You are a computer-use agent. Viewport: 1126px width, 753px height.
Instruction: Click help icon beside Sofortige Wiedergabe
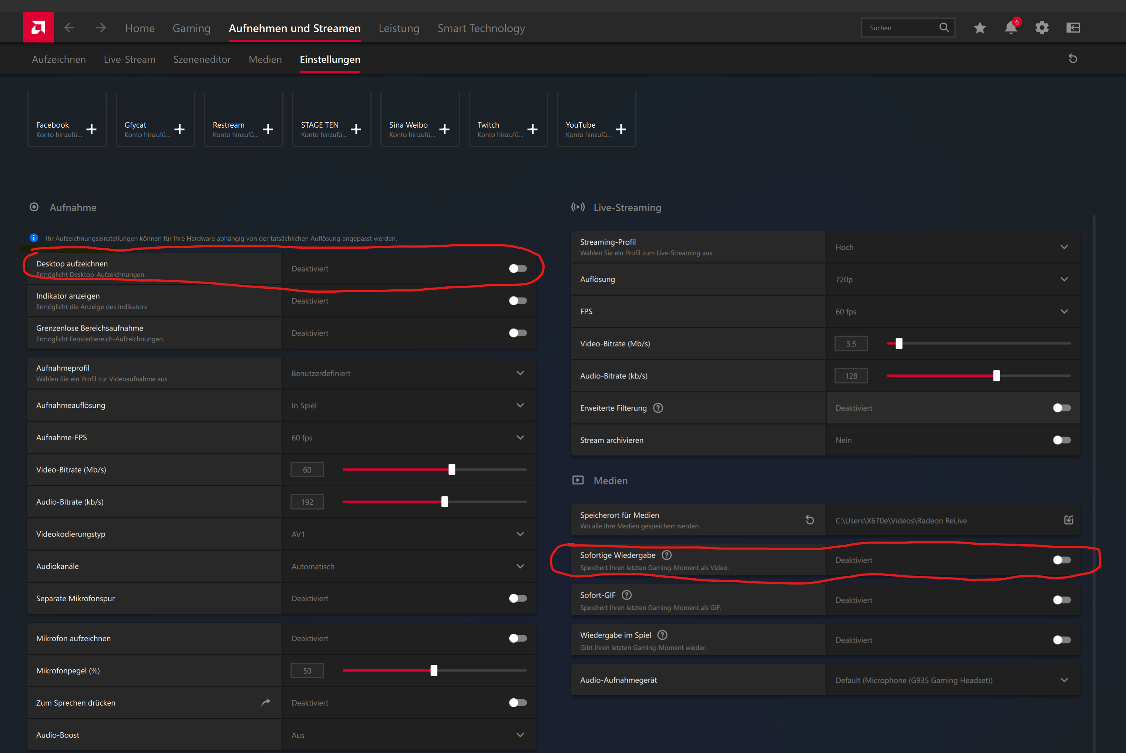coord(666,555)
